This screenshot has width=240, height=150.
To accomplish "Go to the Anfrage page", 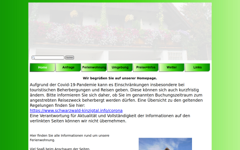I will click(x=68, y=68).
